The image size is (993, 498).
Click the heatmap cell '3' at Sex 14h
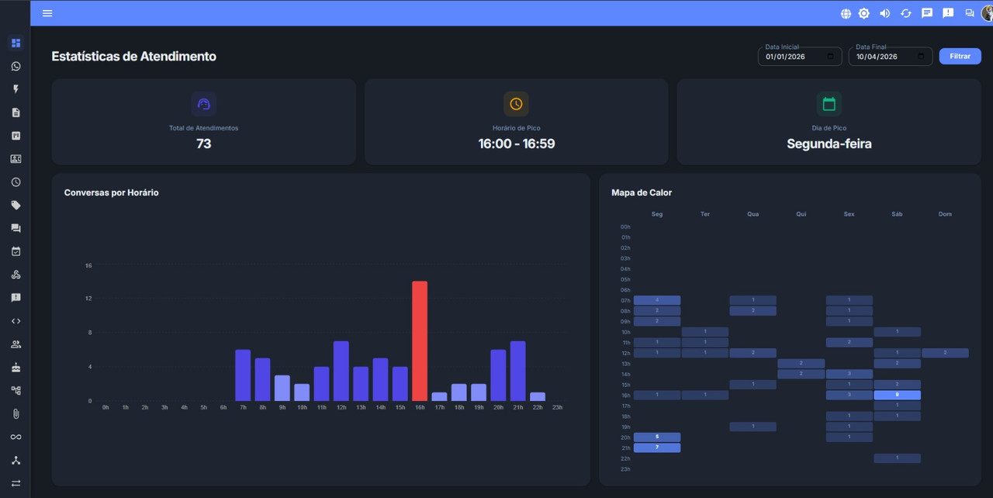coord(849,374)
